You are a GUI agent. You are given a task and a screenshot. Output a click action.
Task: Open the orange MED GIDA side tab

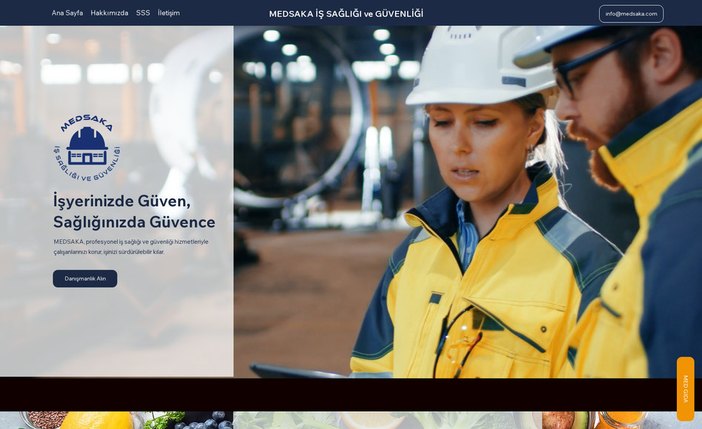coord(685,388)
